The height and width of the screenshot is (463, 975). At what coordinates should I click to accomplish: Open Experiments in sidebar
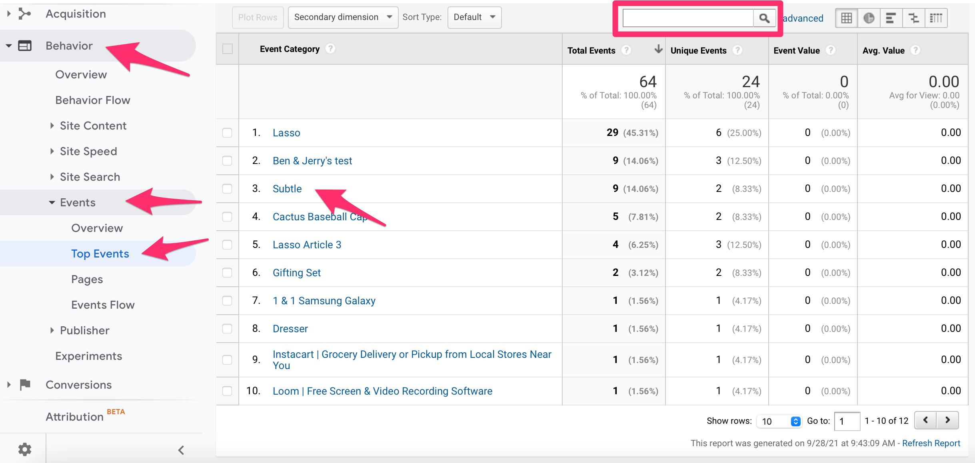point(89,356)
